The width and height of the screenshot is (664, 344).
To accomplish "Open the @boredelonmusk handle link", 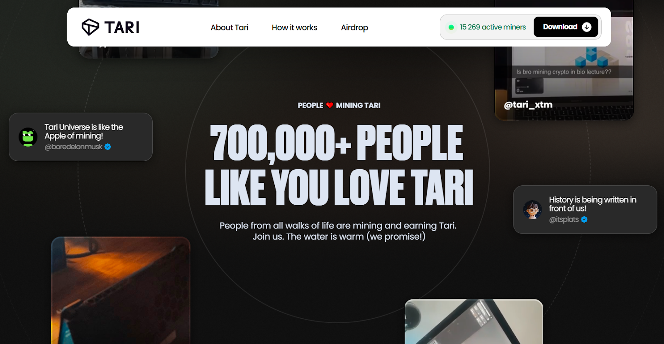I will (x=73, y=147).
